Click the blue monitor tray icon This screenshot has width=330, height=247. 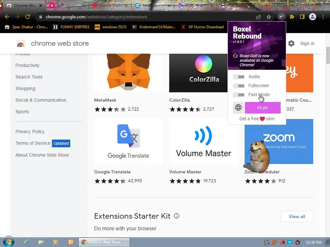point(290,242)
